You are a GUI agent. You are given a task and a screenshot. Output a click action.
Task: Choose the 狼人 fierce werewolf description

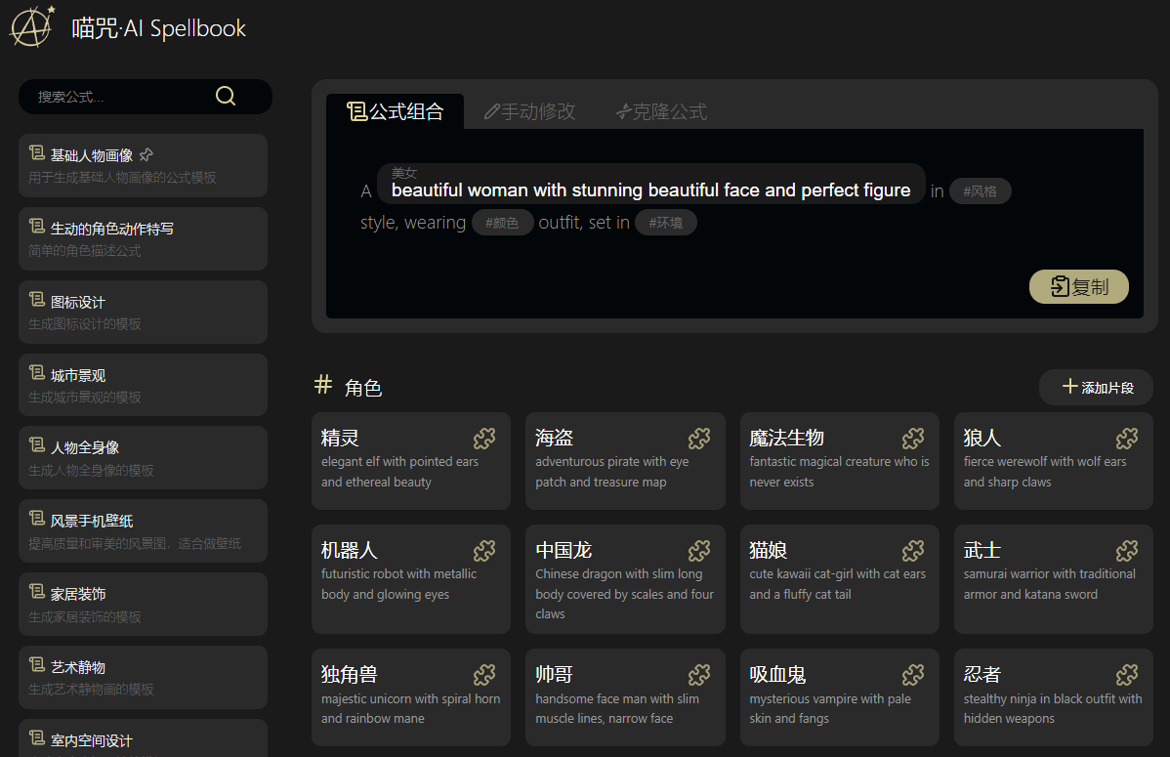click(1045, 472)
